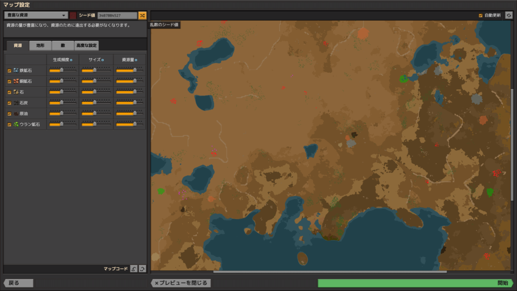Uncheck the ウラン鉱石 checkbox
This screenshot has height=291, width=517.
coord(9,125)
